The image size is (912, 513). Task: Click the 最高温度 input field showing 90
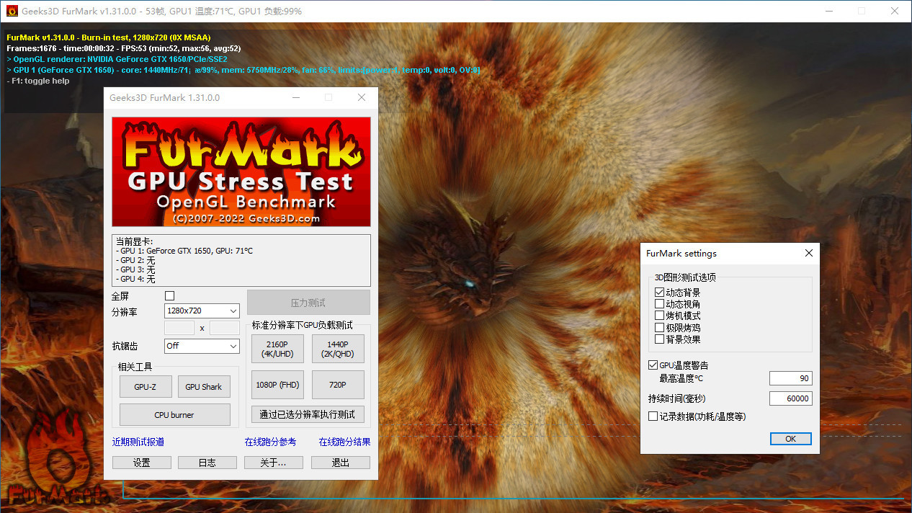[790, 378]
